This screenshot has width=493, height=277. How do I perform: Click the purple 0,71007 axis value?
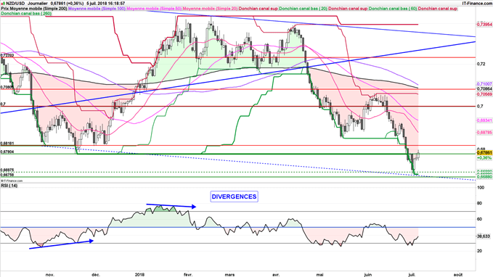(484, 84)
